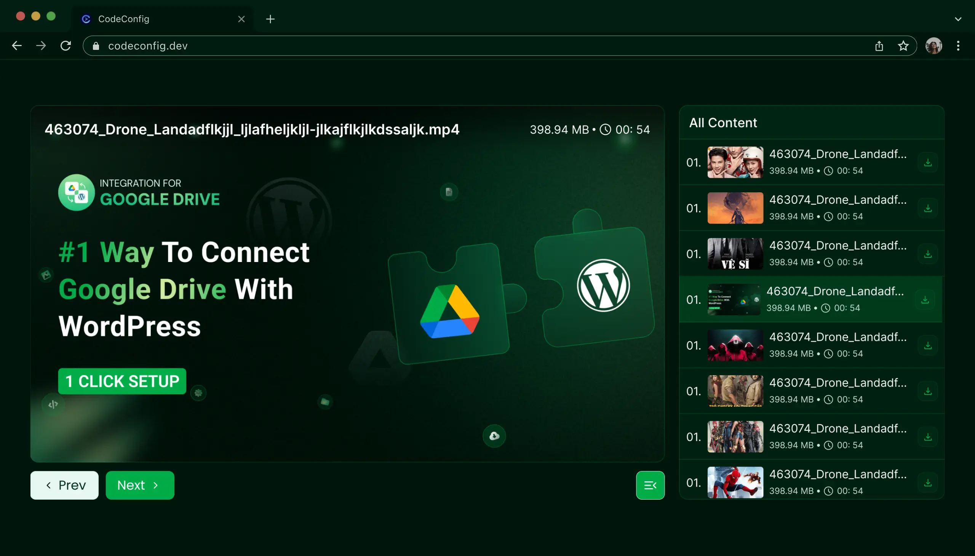Download the Vệ Sĩ movie file
The width and height of the screenshot is (975, 556).
928,253
